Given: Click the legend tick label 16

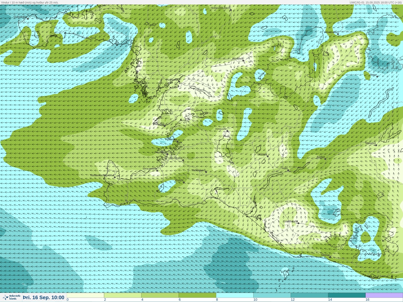Looking at the screenshot, I should (x=367, y=299).
